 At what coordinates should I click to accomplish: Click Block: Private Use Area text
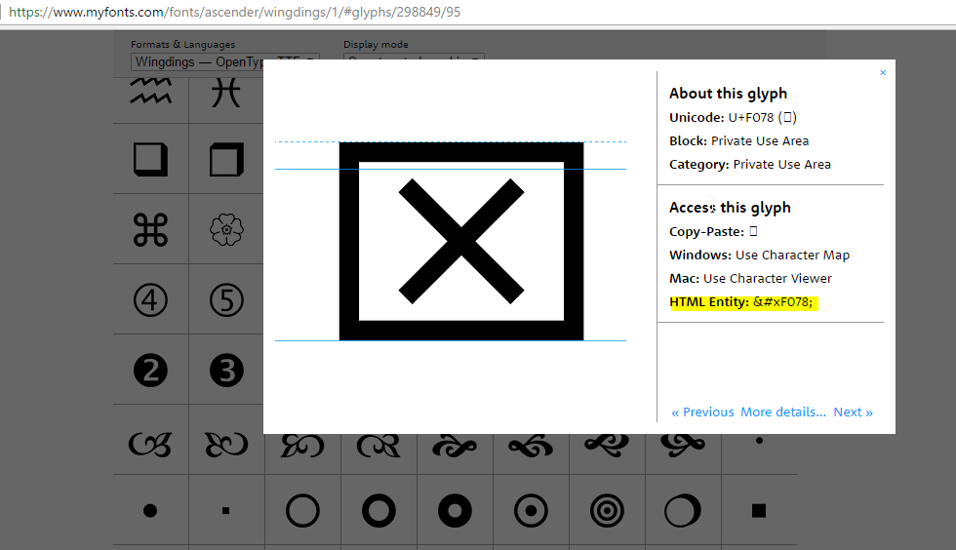739,140
